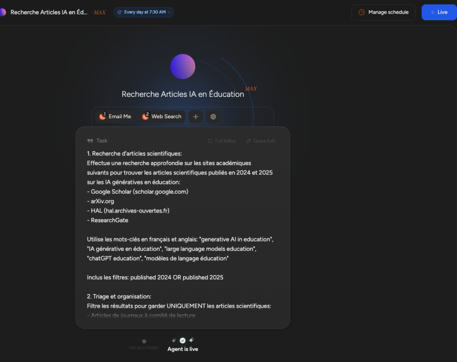Viewport: 457px width, 362px height.
Task: Click the Task quote icon
Action: coord(90,141)
